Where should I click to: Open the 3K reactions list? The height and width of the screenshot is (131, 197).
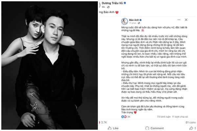[x=129, y=117]
